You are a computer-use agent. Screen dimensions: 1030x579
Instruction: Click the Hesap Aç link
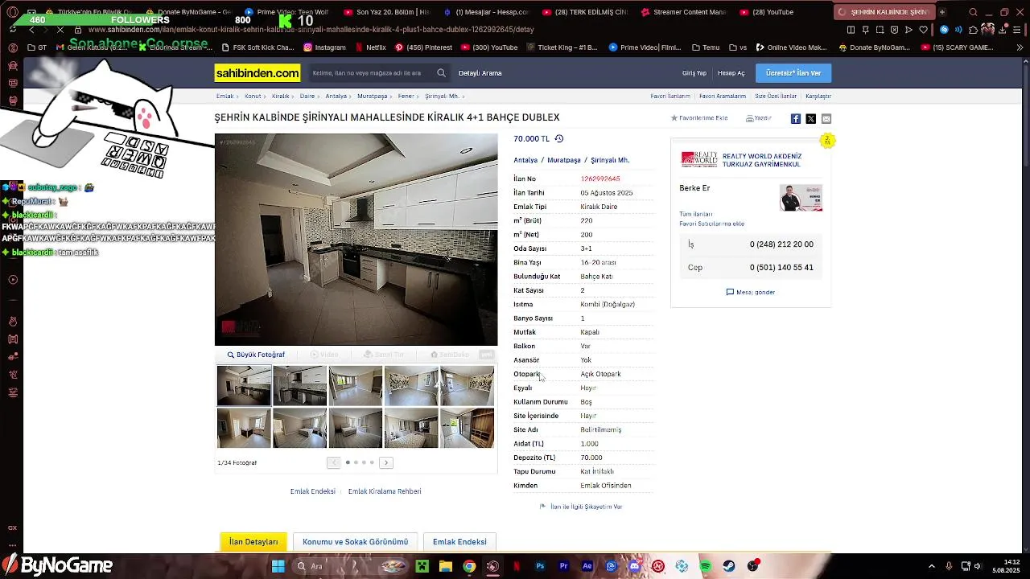point(731,73)
